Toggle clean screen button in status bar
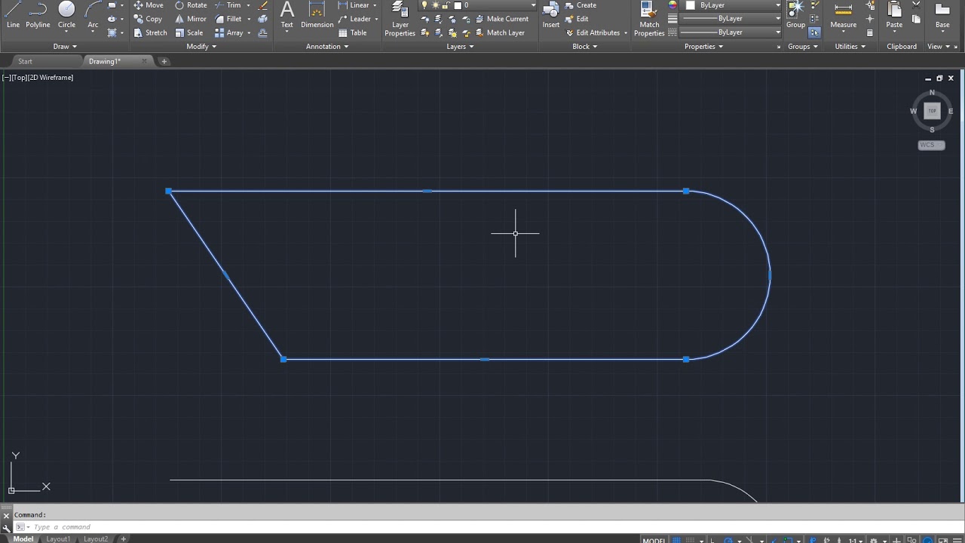Image resolution: width=965 pixels, height=543 pixels. click(943, 539)
